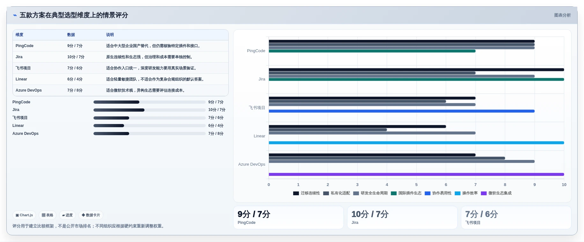Image resolution: width=584 pixels, height=242 pixels.
Task: Toggle the 迁移连续性 legend item
Action: coord(307,193)
